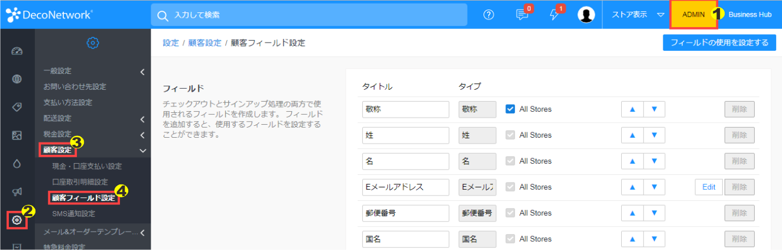This screenshot has height=250, width=782.
Task: Open the help question mark icon
Action: tap(488, 15)
